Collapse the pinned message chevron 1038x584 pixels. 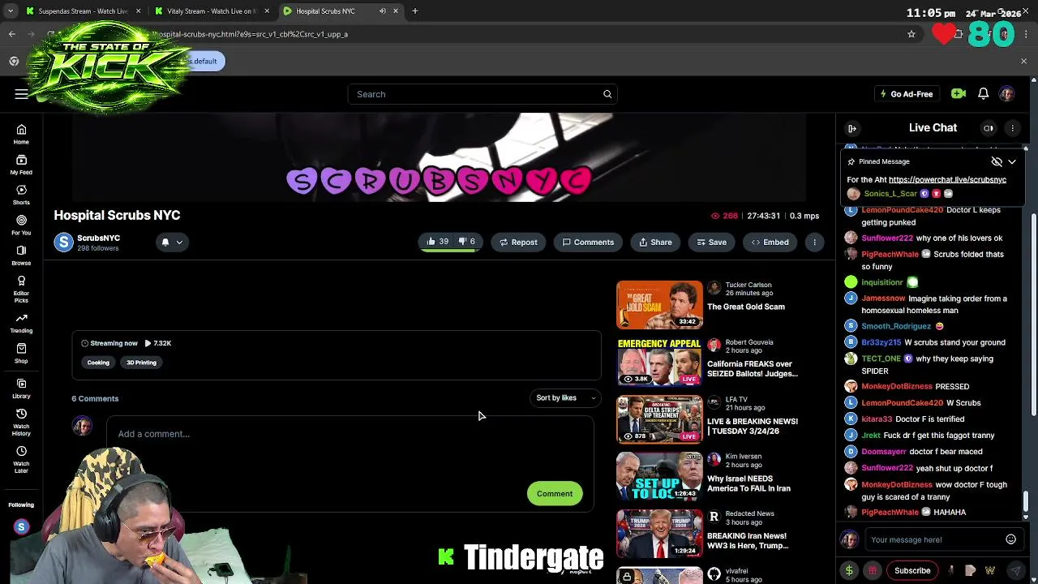point(1012,161)
